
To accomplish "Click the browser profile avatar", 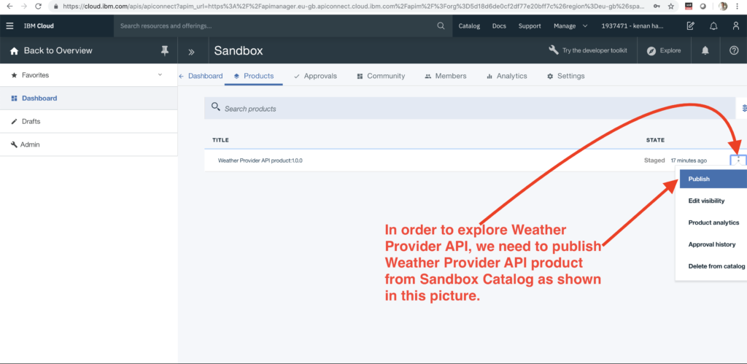I will [723, 7].
